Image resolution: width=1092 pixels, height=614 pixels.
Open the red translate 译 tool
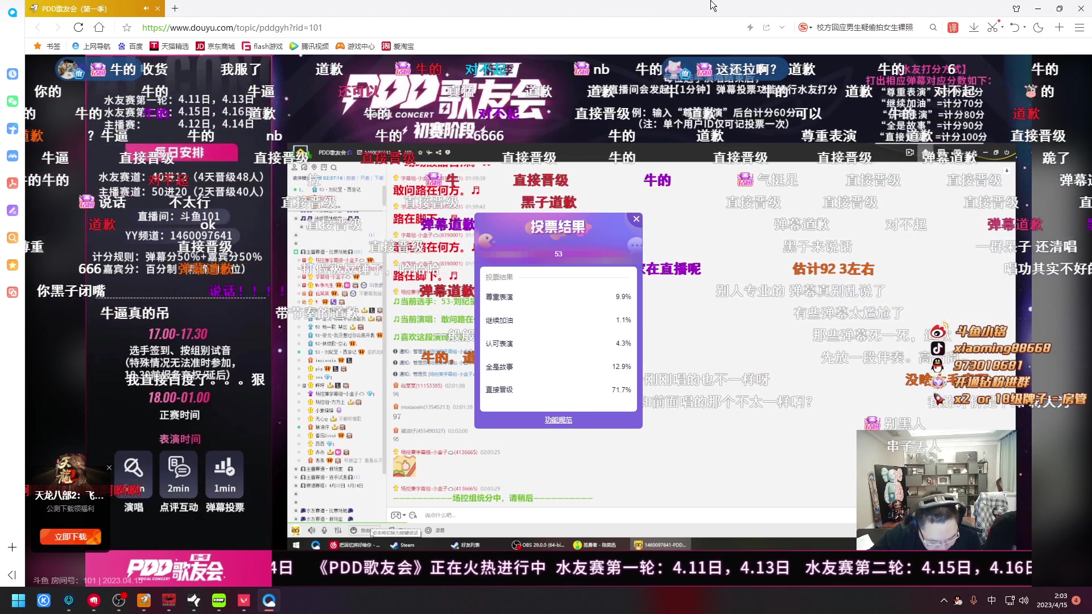point(953,27)
